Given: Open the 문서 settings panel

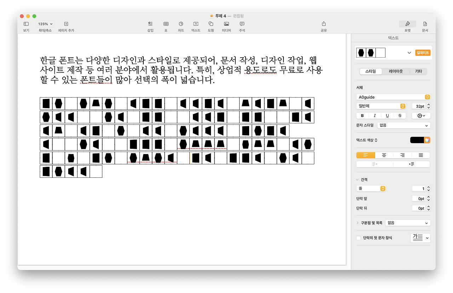Looking at the screenshot, I should tap(425, 25).
